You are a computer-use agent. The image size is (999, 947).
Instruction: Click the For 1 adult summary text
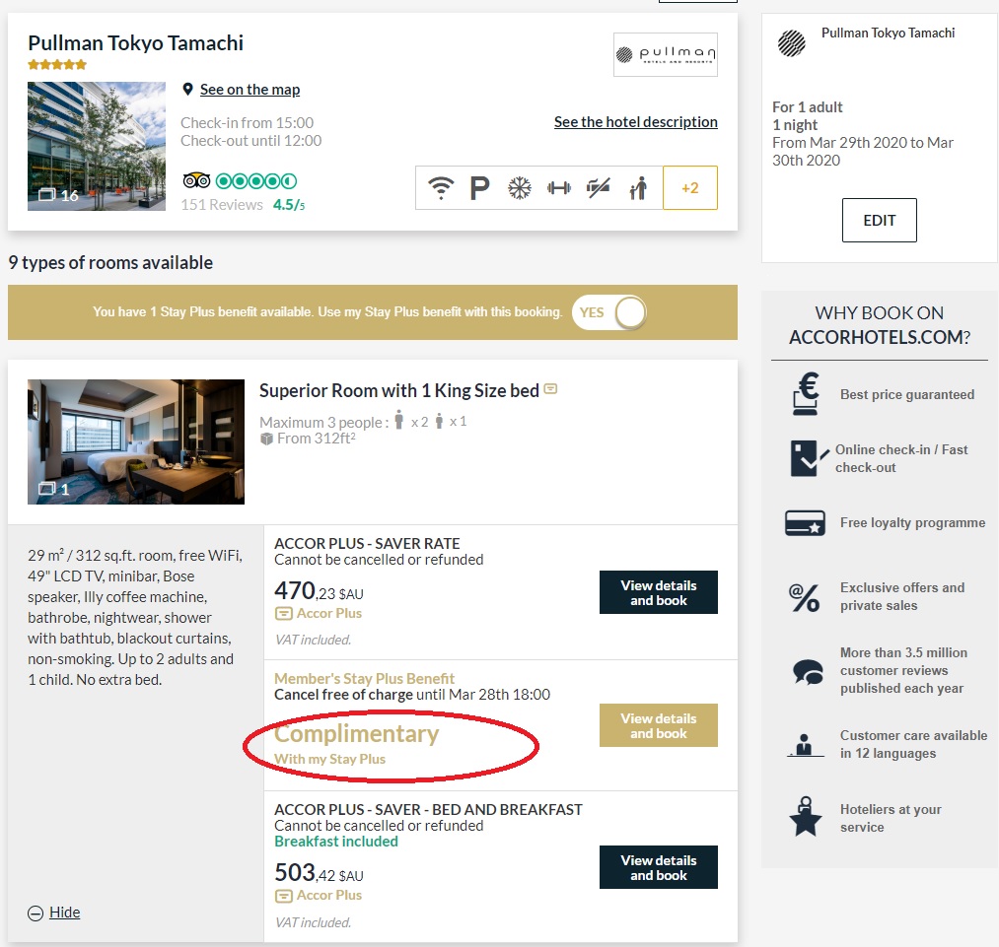point(808,106)
